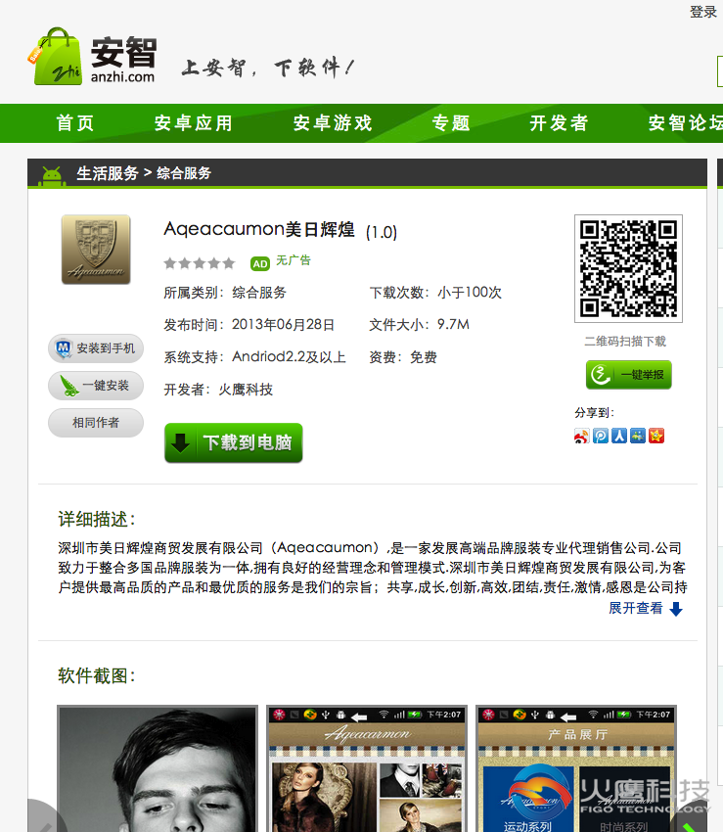Share to Renren
The height and width of the screenshot is (832, 723).
coord(619,437)
